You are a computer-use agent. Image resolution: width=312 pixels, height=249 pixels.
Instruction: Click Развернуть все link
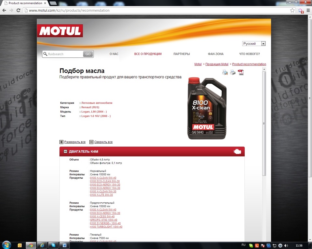coord(75,142)
